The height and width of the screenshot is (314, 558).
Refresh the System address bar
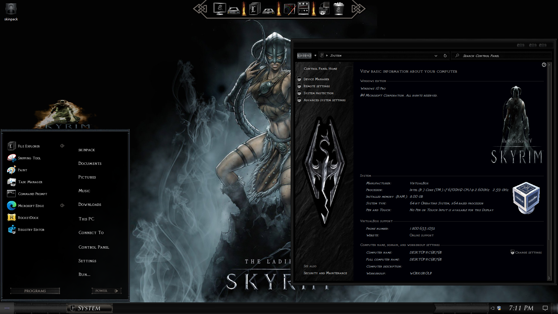pyautogui.click(x=445, y=56)
